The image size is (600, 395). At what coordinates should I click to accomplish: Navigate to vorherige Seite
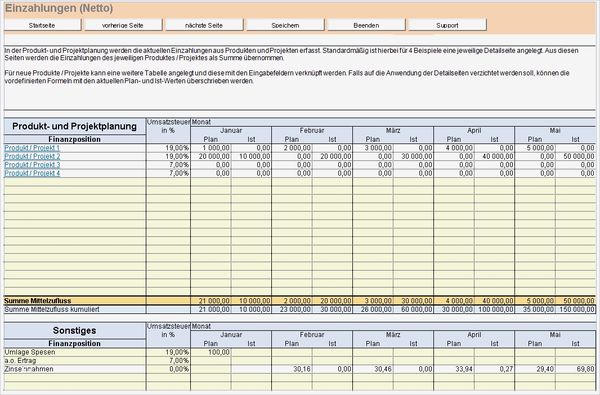[x=123, y=24]
